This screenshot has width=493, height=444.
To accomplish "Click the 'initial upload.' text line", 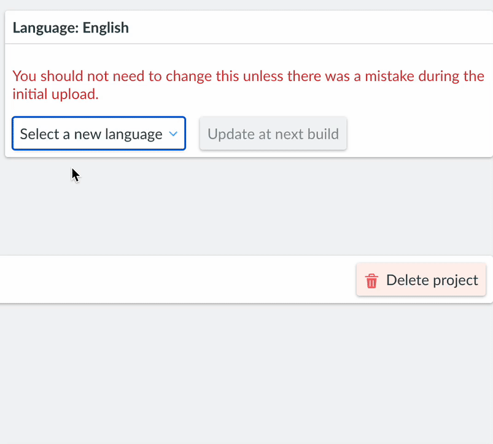I will [56, 94].
